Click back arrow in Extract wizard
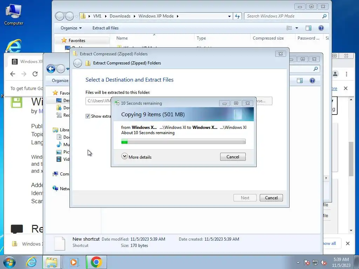 [77, 63]
